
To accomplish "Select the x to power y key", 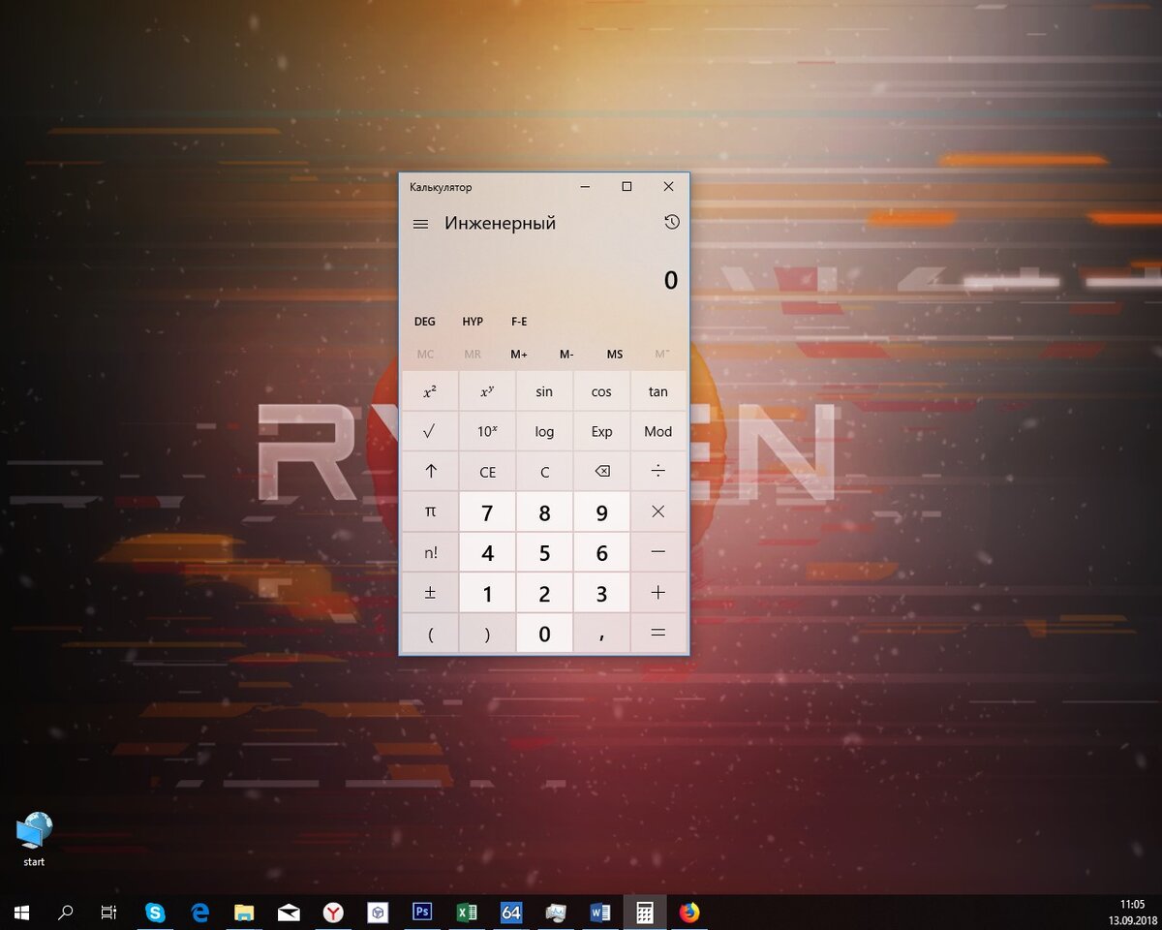I will click(x=487, y=392).
